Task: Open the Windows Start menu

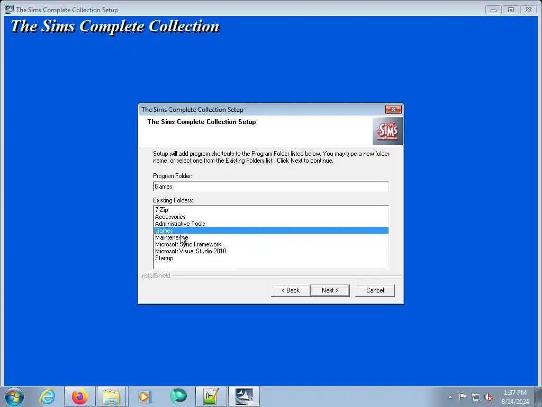Action: click(x=14, y=396)
